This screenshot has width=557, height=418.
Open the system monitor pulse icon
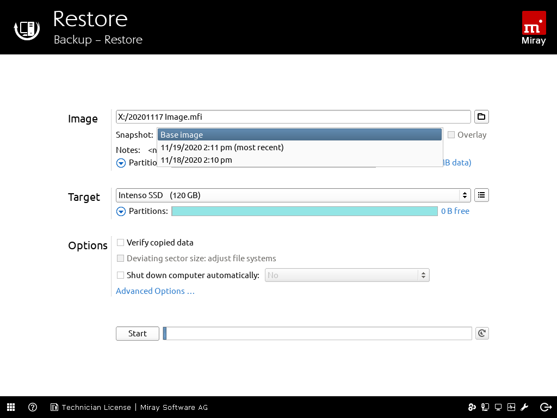(x=511, y=407)
